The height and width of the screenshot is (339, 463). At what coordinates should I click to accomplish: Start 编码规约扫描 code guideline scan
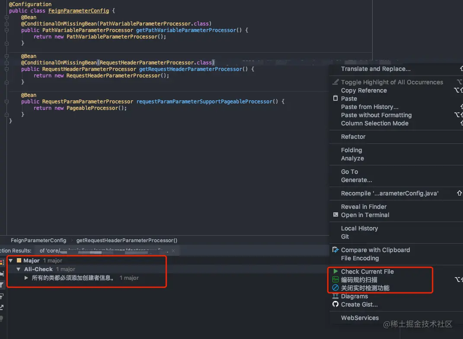pyautogui.click(x=359, y=280)
